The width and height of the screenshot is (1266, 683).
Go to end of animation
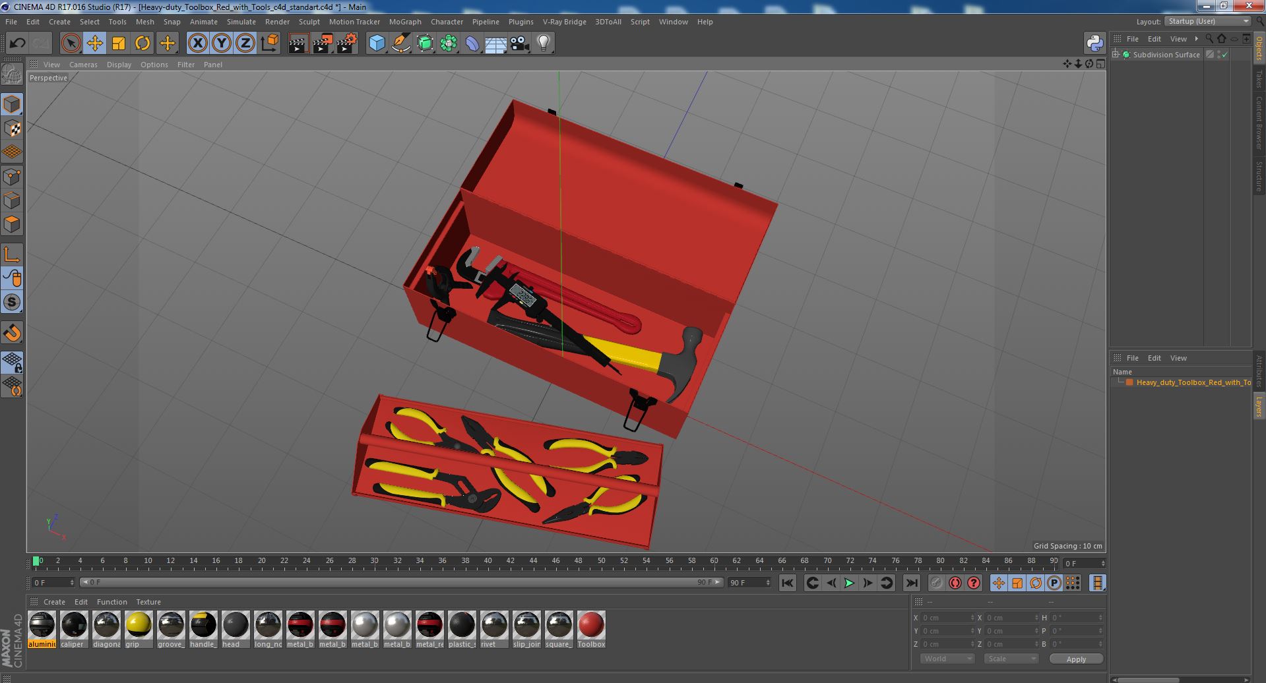tap(911, 583)
